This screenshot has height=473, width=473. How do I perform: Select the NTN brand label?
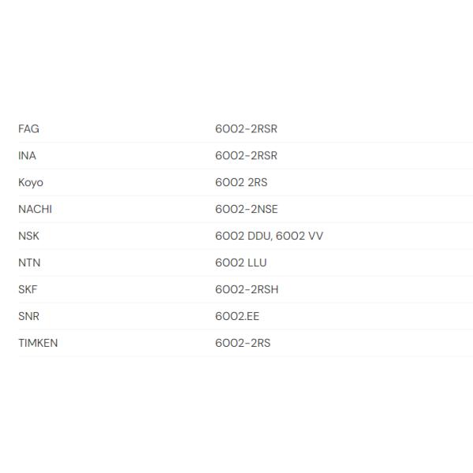[x=28, y=263]
